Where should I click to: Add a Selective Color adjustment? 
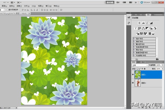click(153, 34)
